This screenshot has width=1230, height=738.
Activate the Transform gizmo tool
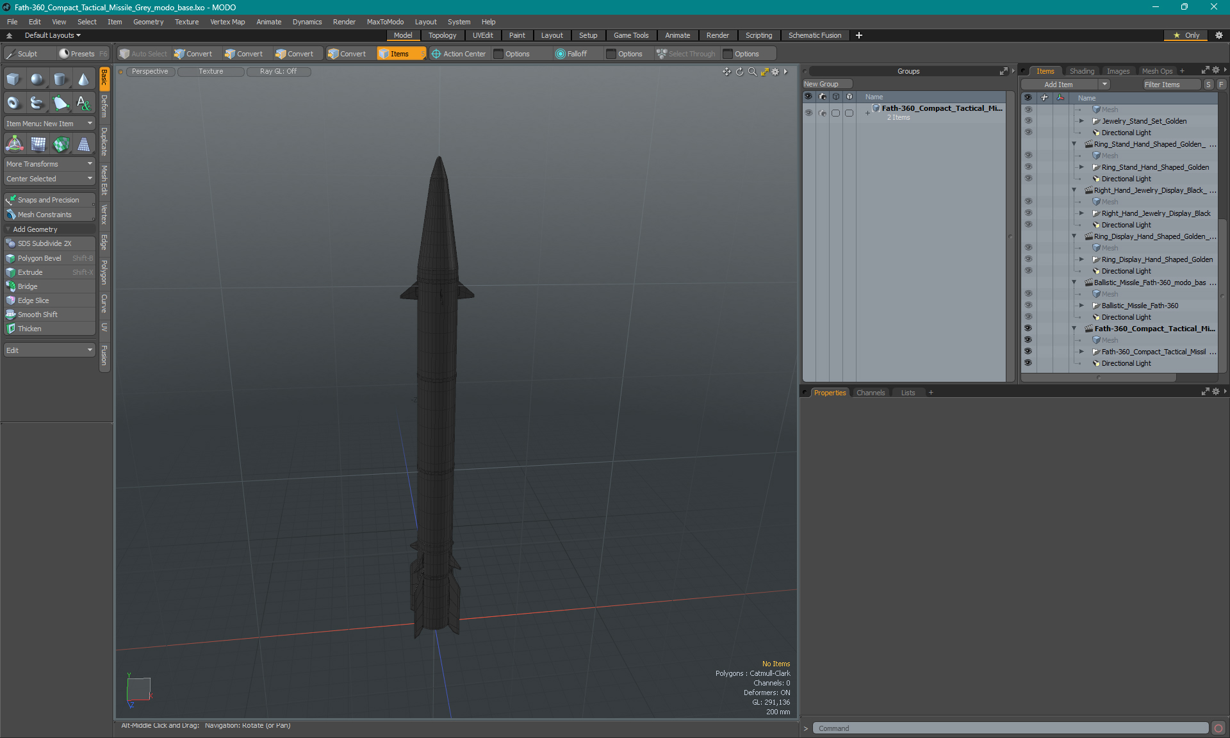coord(14,145)
